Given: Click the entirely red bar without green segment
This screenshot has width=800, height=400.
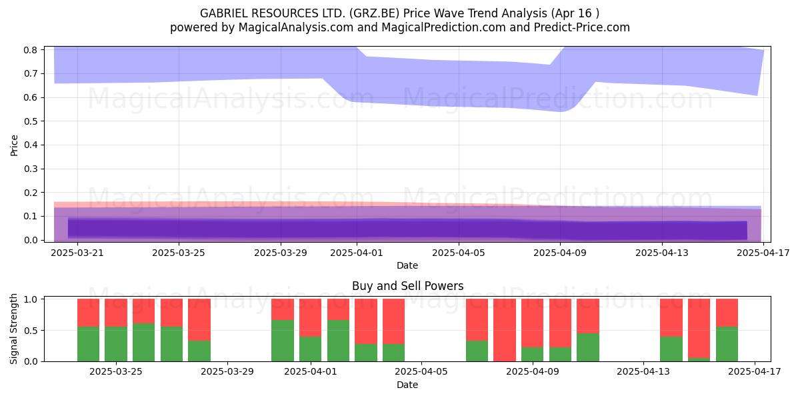Looking at the screenshot, I should [505, 330].
